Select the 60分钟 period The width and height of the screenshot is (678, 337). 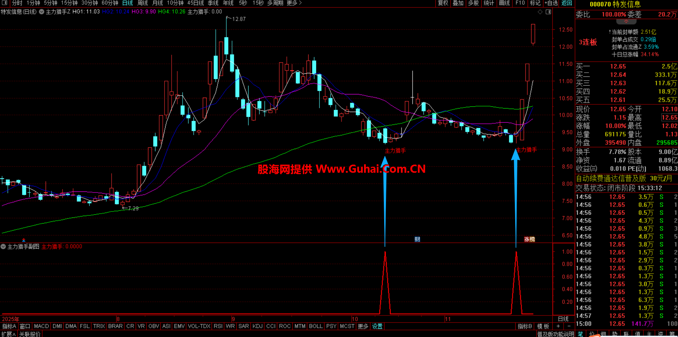[110, 3]
